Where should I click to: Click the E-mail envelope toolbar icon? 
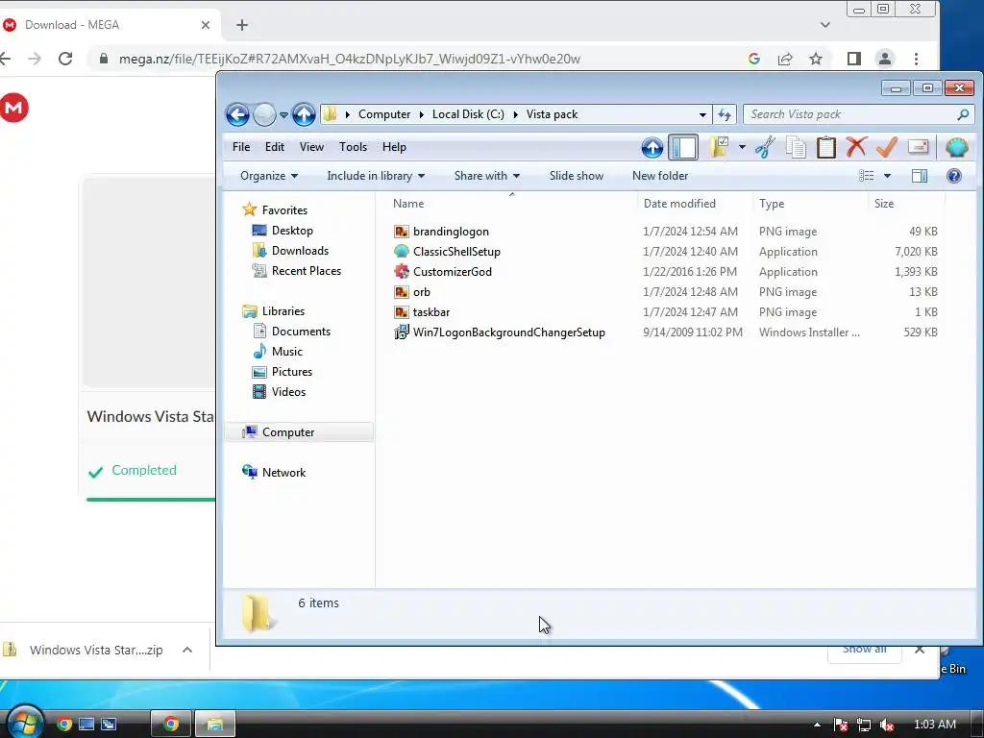(x=918, y=147)
